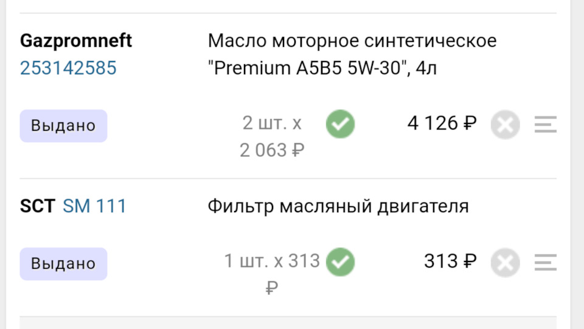This screenshot has width=584, height=329.
Task: Open the hamburger menu for Gazpromneft item
Action: click(546, 125)
